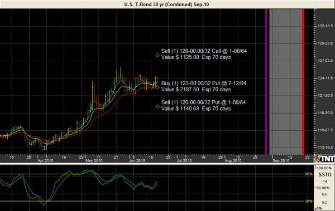Click the Jun 2010 date axis label

click(137, 161)
